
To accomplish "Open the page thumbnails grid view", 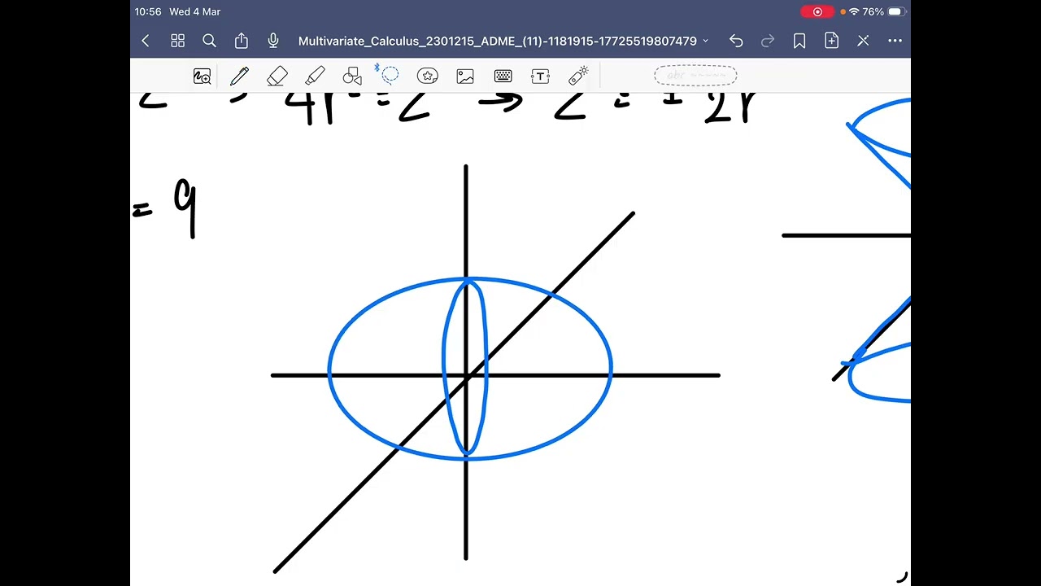I will 177,41.
